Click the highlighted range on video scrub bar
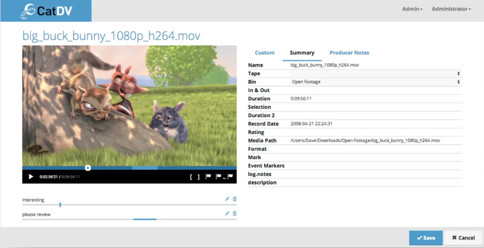Screen dimensions: 484x248 click(145, 168)
